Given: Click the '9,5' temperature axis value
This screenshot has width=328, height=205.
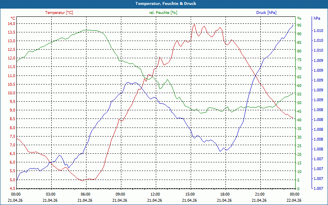Looking at the screenshot, I should pyautogui.click(x=12, y=102).
